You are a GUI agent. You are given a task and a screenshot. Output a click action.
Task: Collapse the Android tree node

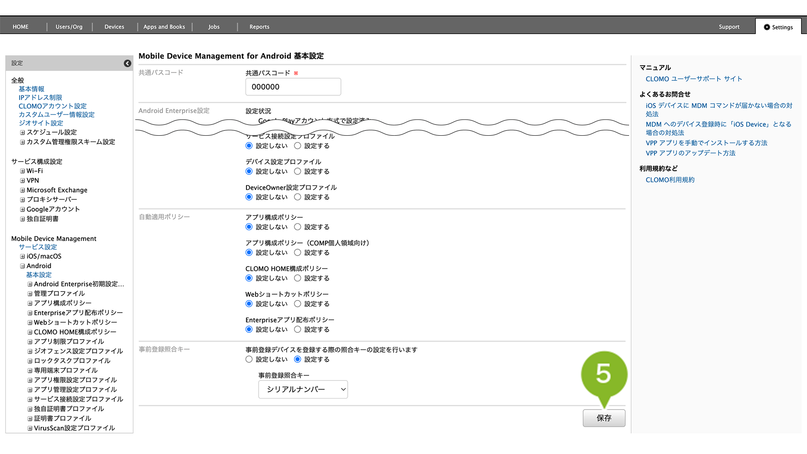(22, 266)
